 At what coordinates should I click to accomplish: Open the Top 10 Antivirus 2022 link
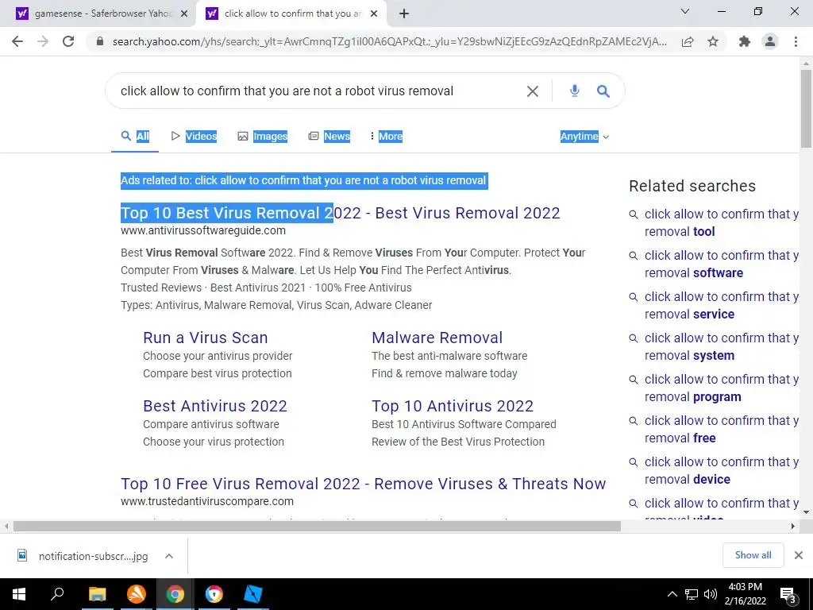click(x=453, y=406)
